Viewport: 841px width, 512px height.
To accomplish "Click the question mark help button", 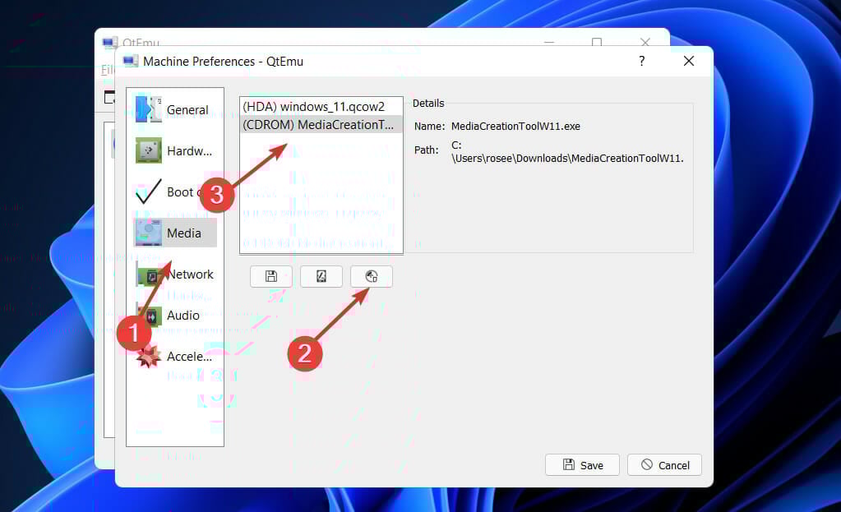I will (641, 61).
